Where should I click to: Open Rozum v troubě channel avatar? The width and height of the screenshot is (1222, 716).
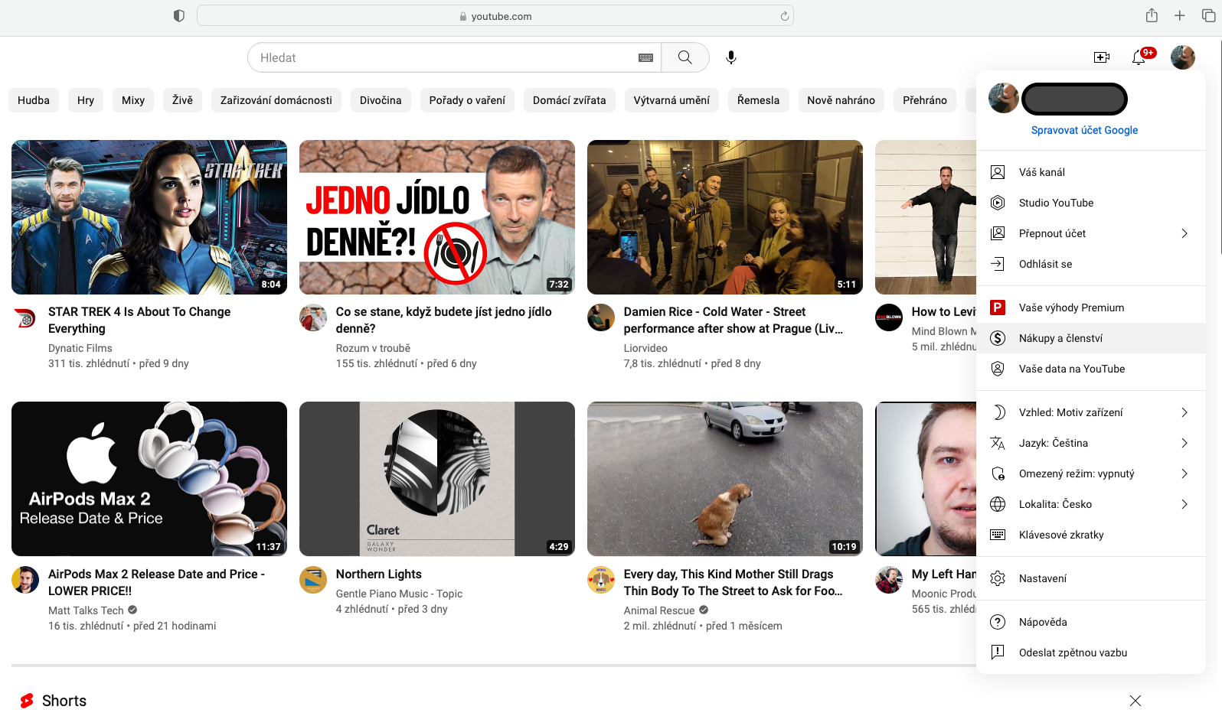tap(313, 317)
